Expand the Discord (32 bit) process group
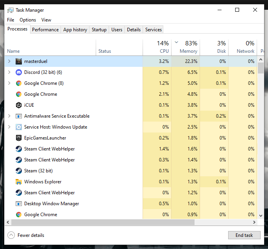 (9, 72)
